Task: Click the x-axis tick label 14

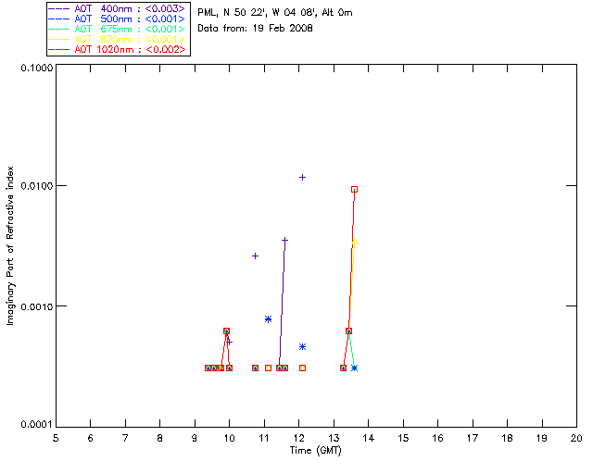Action: 369,438
